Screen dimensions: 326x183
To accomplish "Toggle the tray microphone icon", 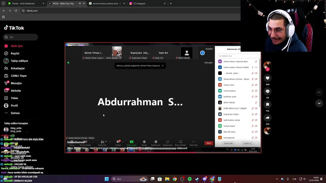I will pyautogui.click(x=288, y=179).
